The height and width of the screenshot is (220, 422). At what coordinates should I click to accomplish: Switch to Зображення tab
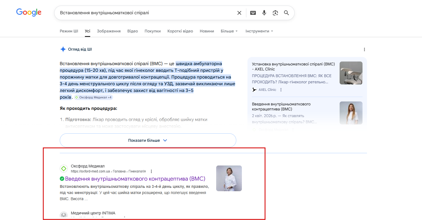(109, 31)
